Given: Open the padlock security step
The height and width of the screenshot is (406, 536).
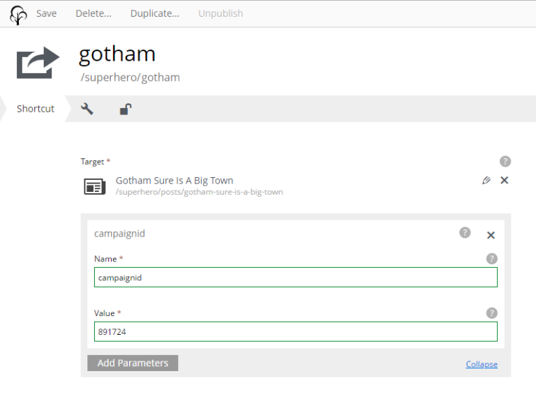Looking at the screenshot, I should 126,109.
